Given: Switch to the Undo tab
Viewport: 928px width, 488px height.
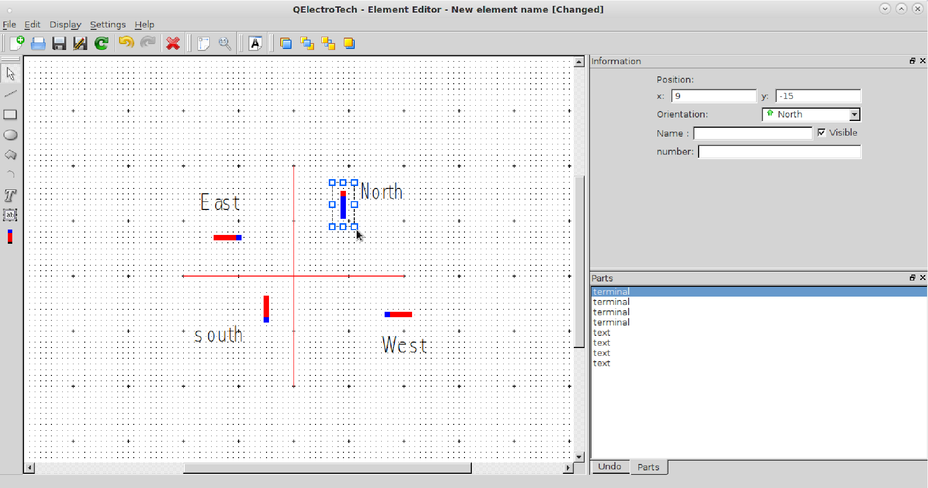Looking at the screenshot, I should (610, 467).
